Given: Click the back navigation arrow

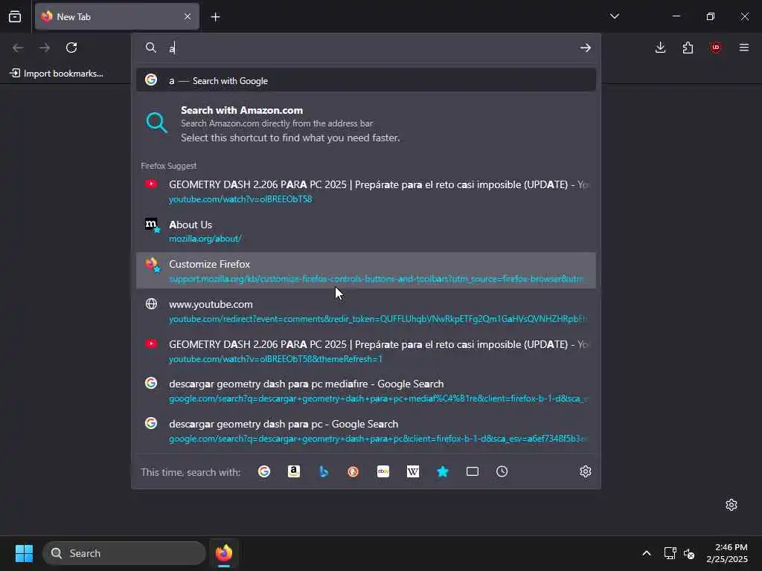Looking at the screenshot, I should [18, 48].
